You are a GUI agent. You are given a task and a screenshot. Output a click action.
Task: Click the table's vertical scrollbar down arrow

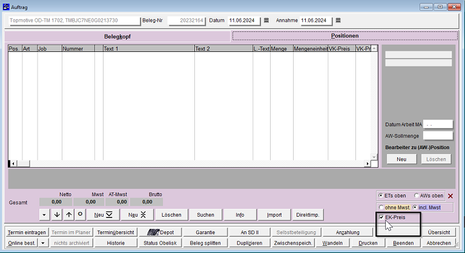374,157
